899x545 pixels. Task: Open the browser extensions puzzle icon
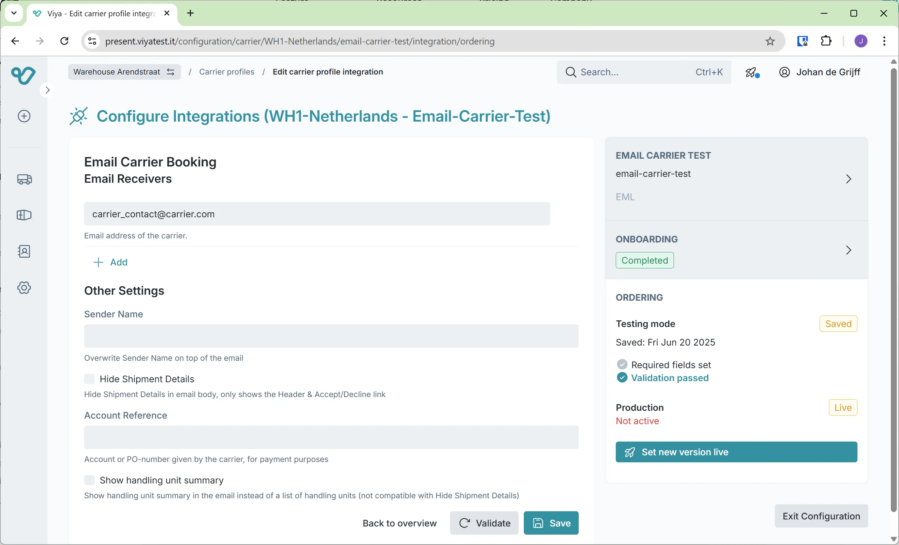(x=826, y=41)
